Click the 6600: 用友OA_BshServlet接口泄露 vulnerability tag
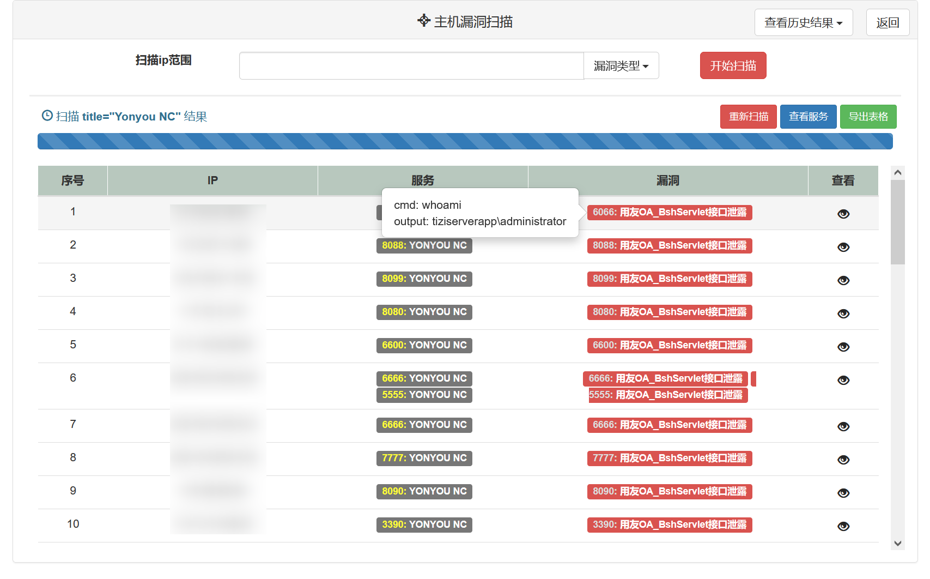 pyautogui.click(x=670, y=345)
